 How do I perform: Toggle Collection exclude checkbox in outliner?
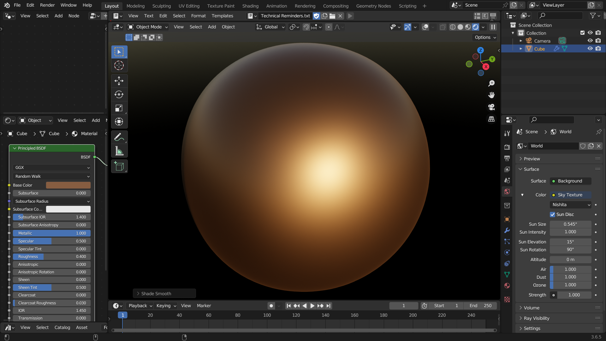click(582, 33)
